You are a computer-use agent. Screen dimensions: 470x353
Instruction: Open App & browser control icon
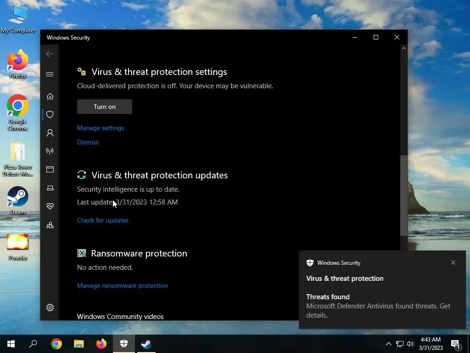coord(50,169)
